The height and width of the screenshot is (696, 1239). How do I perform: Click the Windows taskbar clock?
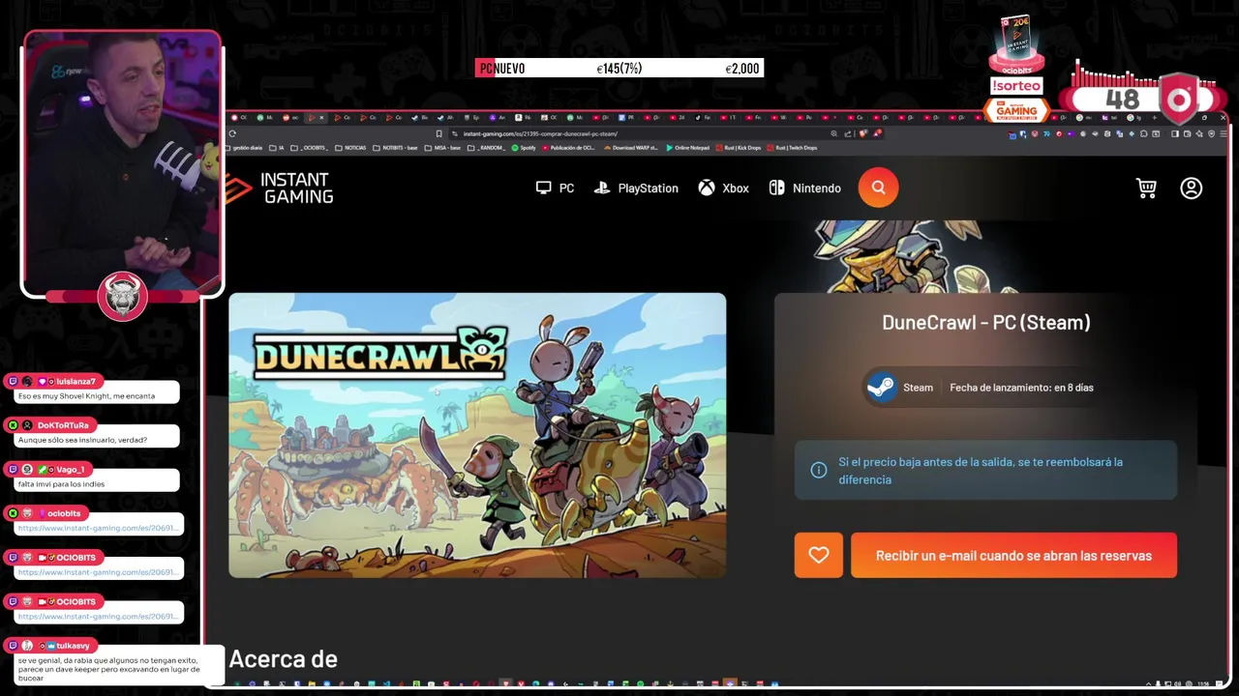click(x=1202, y=683)
